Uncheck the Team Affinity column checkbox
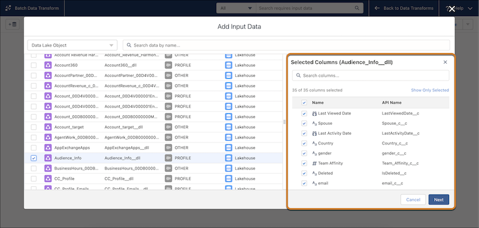Screen dimensions: 479x228 (x=304, y=163)
